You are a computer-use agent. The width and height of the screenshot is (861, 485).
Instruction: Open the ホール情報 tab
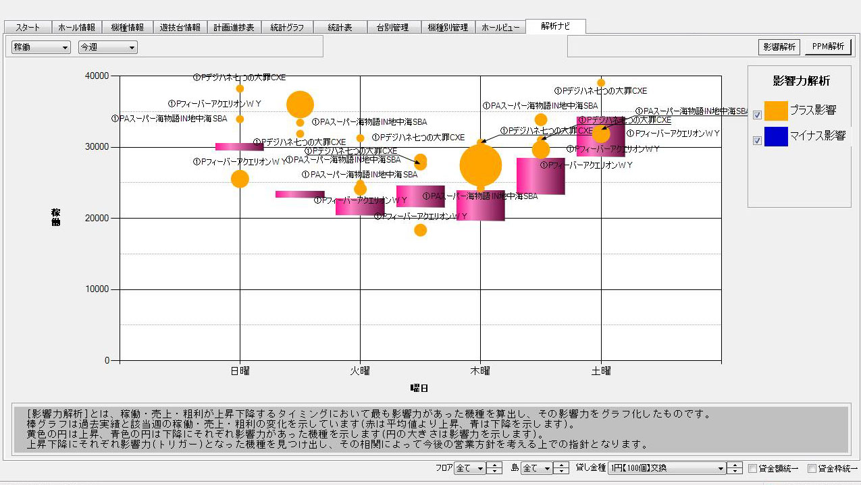[x=76, y=28]
